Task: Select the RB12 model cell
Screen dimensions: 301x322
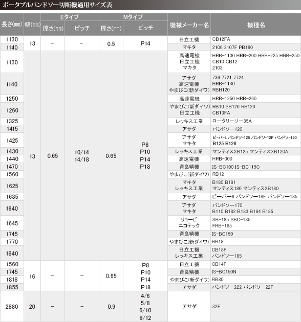Action: [256, 174]
